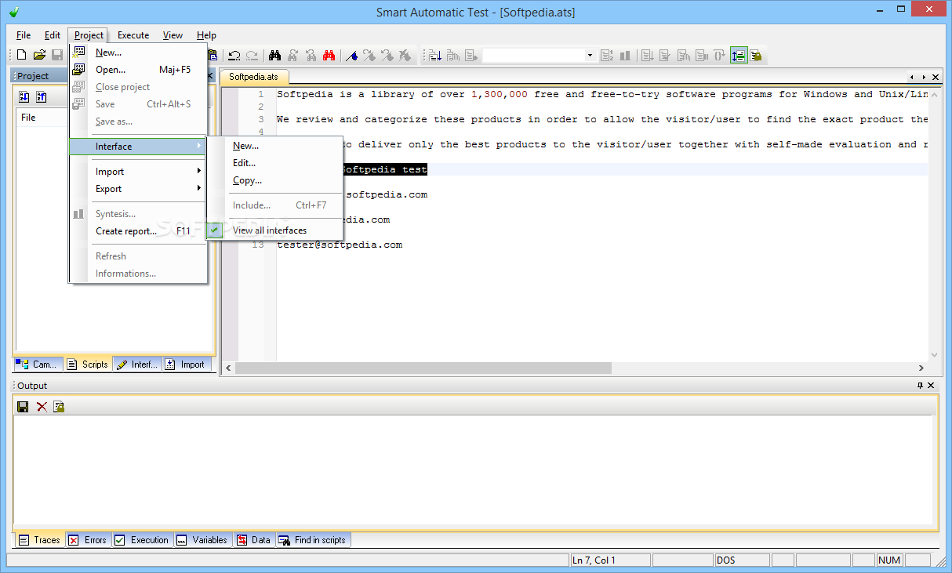Image resolution: width=952 pixels, height=573 pixels.
Task: Click the paste clipboard toolbar icon
Action: pos(212,55)
